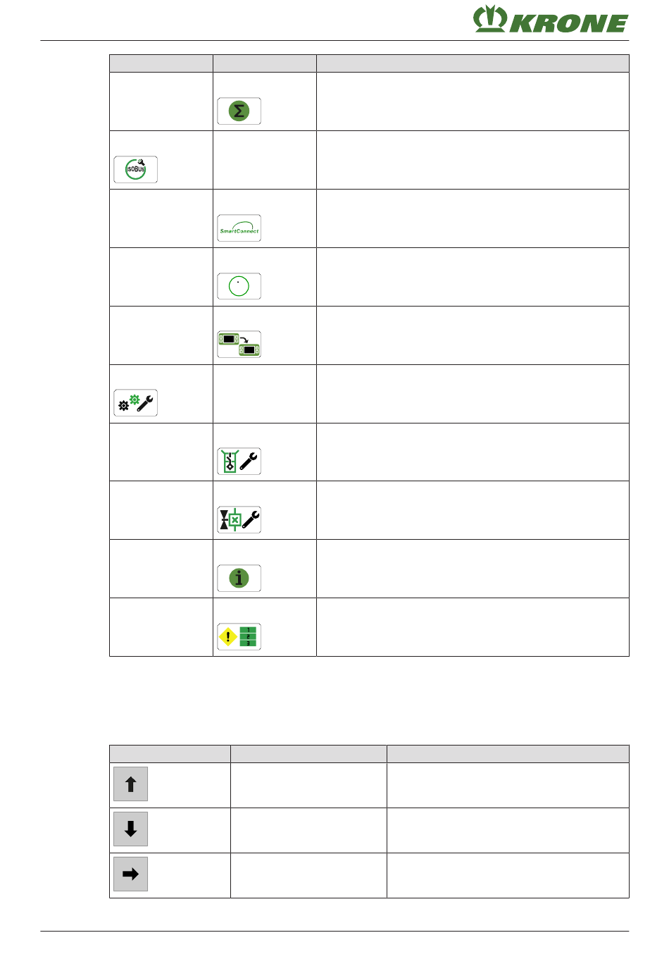Viewport: 669px width, 971px height.
Task: Click the wide description cell beside SmartConnect icon
Action: coord(473,218)
